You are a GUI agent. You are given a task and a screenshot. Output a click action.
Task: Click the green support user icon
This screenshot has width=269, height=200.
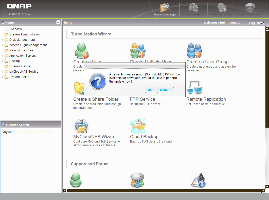pos(76,180)
